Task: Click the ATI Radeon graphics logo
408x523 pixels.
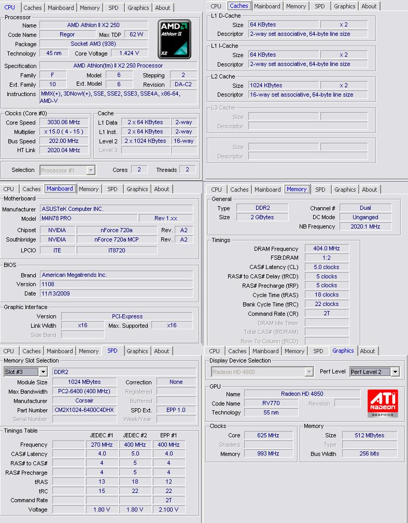Action: 383,403
